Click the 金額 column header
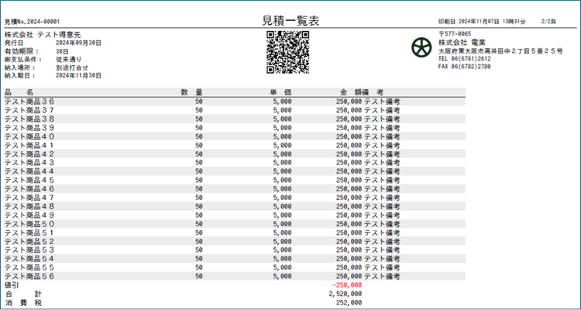The width and height of the screenshot is (581, 310). (350, 92)
